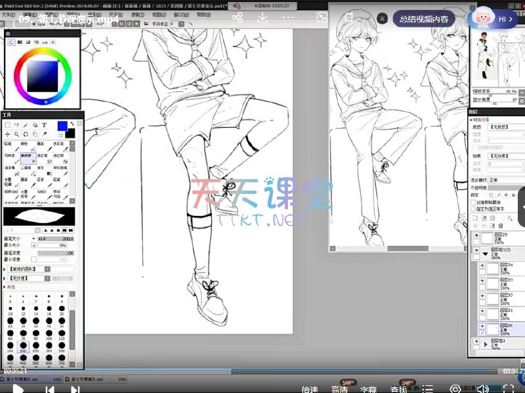The height and width of the screenshot is (393, 525).
Task: Collapse the 图层组1(2) group triangle
Action: click(x=485, y=254)
